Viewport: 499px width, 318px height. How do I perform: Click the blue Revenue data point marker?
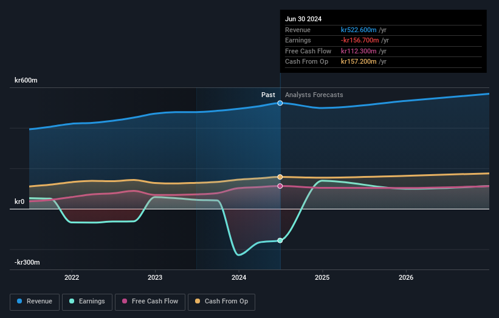(280, 103)
